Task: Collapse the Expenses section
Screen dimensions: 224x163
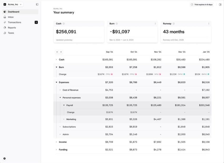Action: coord(56,82)
